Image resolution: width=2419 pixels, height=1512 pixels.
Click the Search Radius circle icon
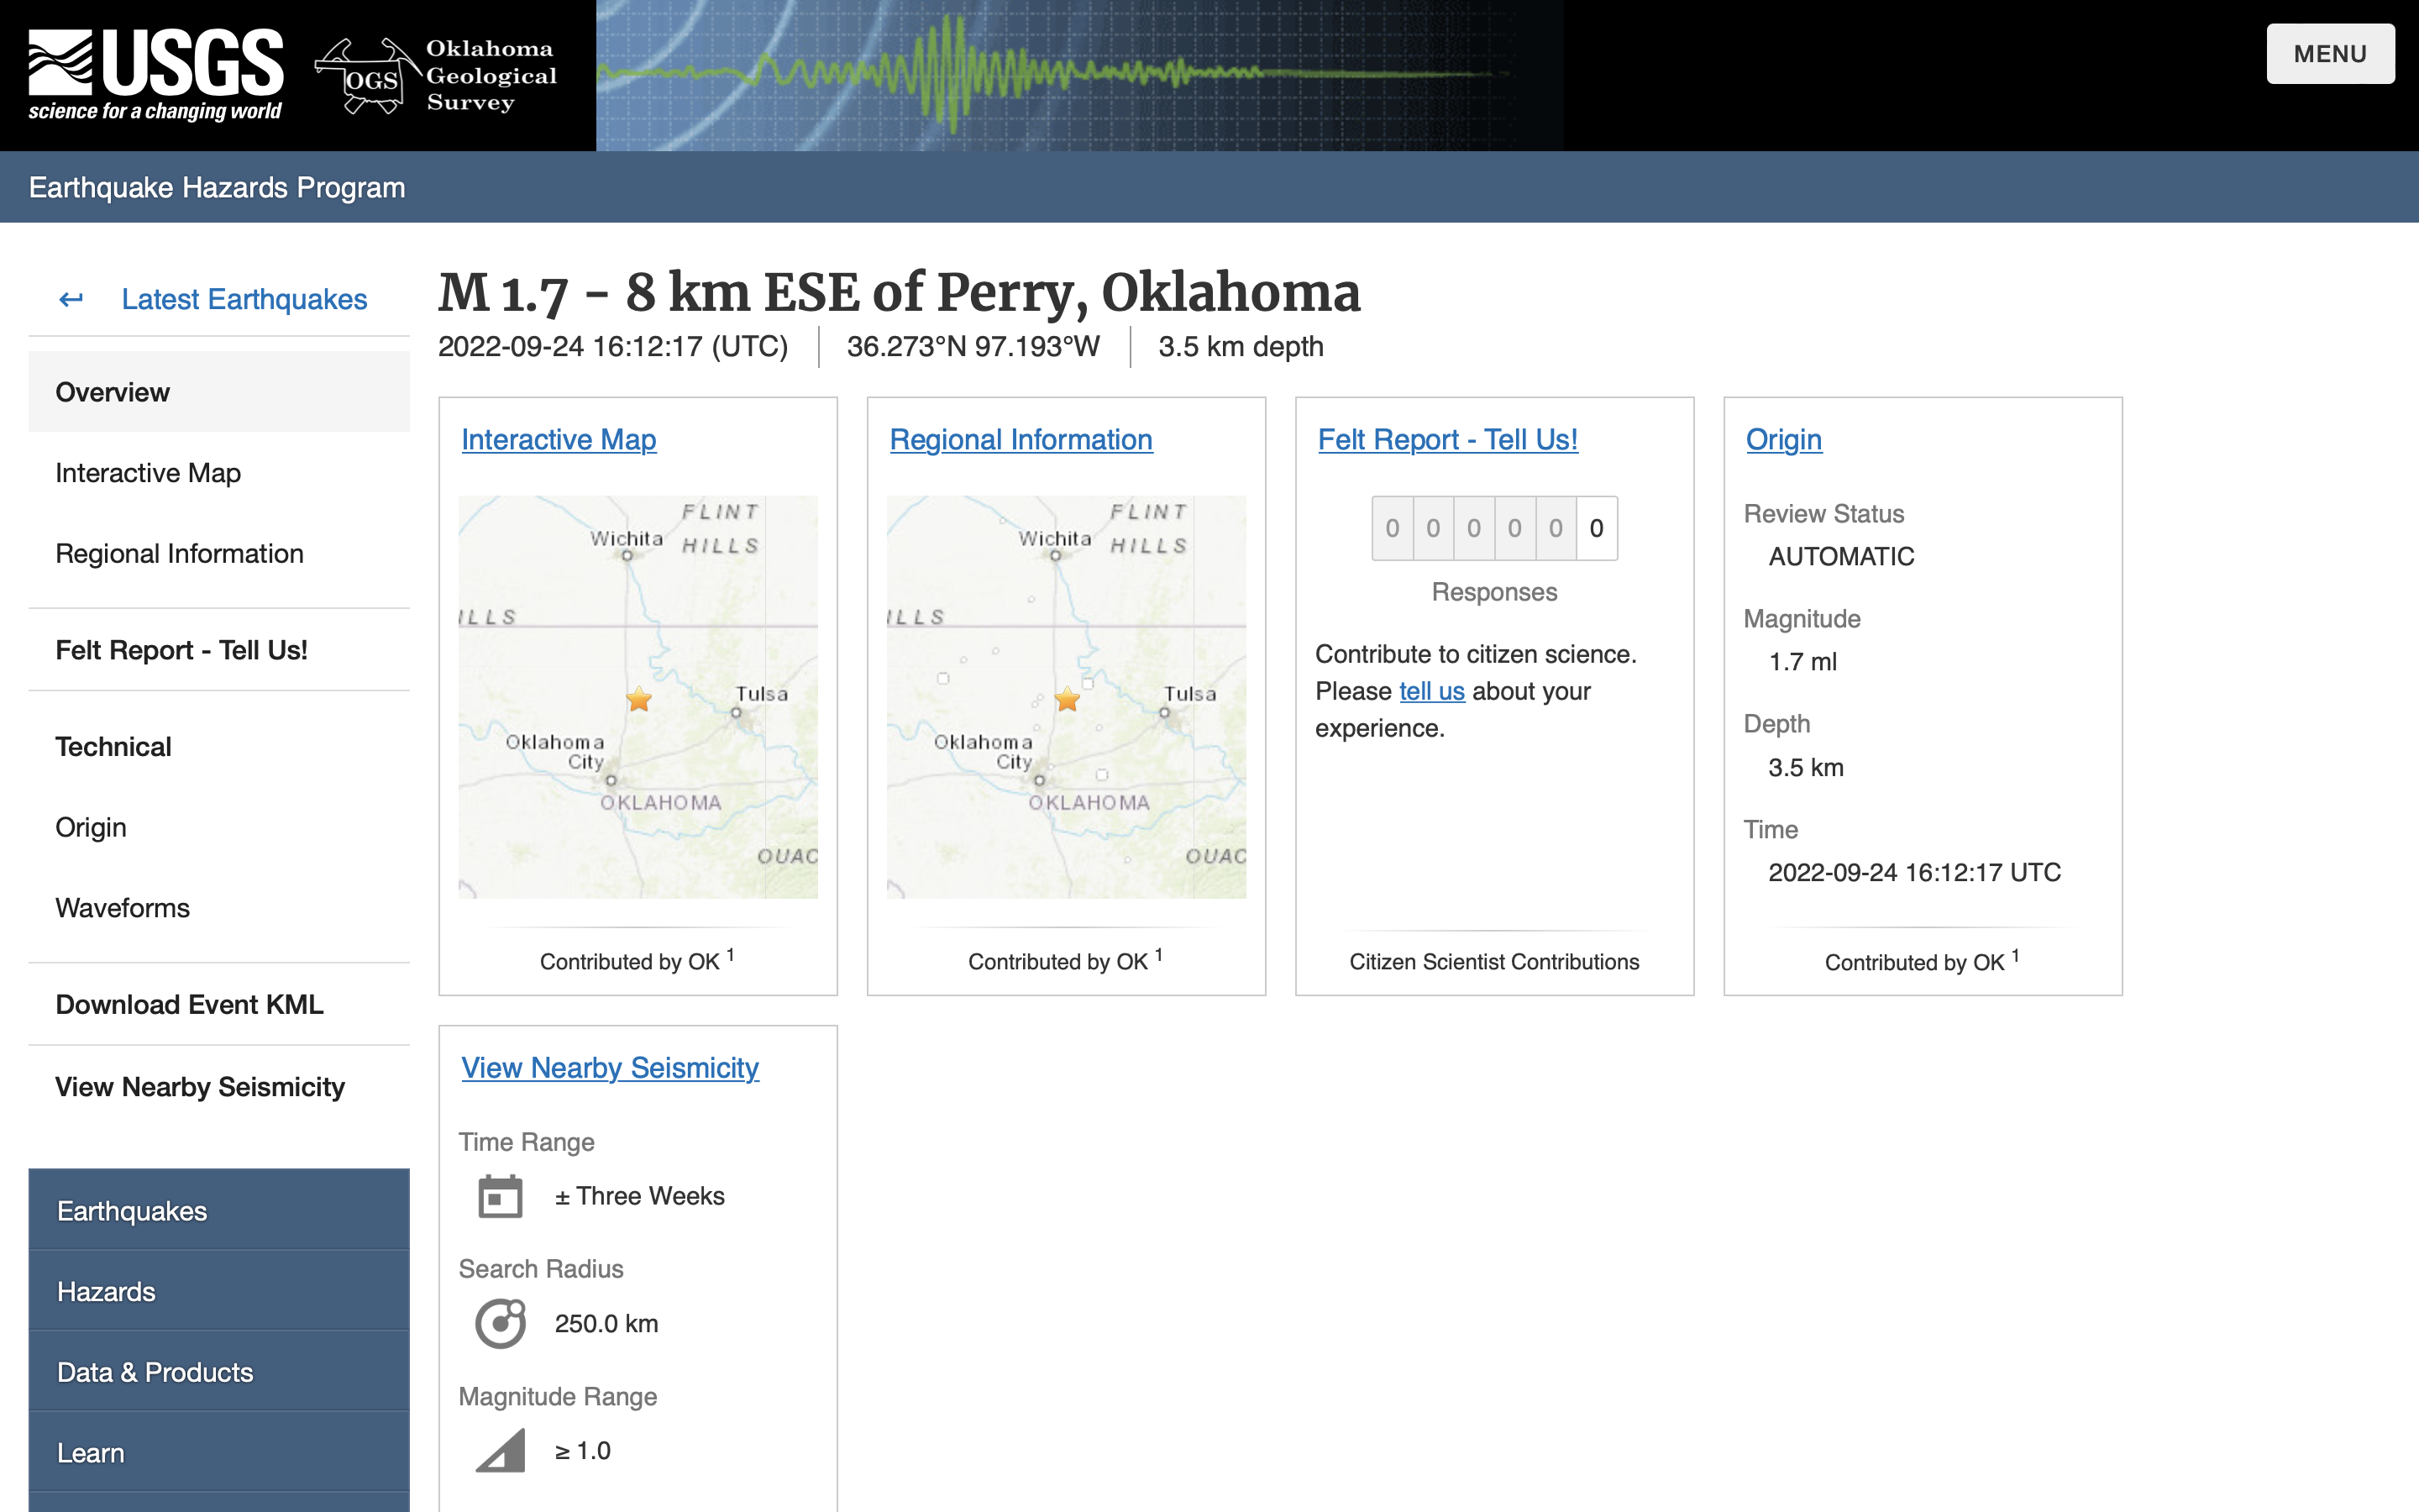click(x=500, y=1323)
